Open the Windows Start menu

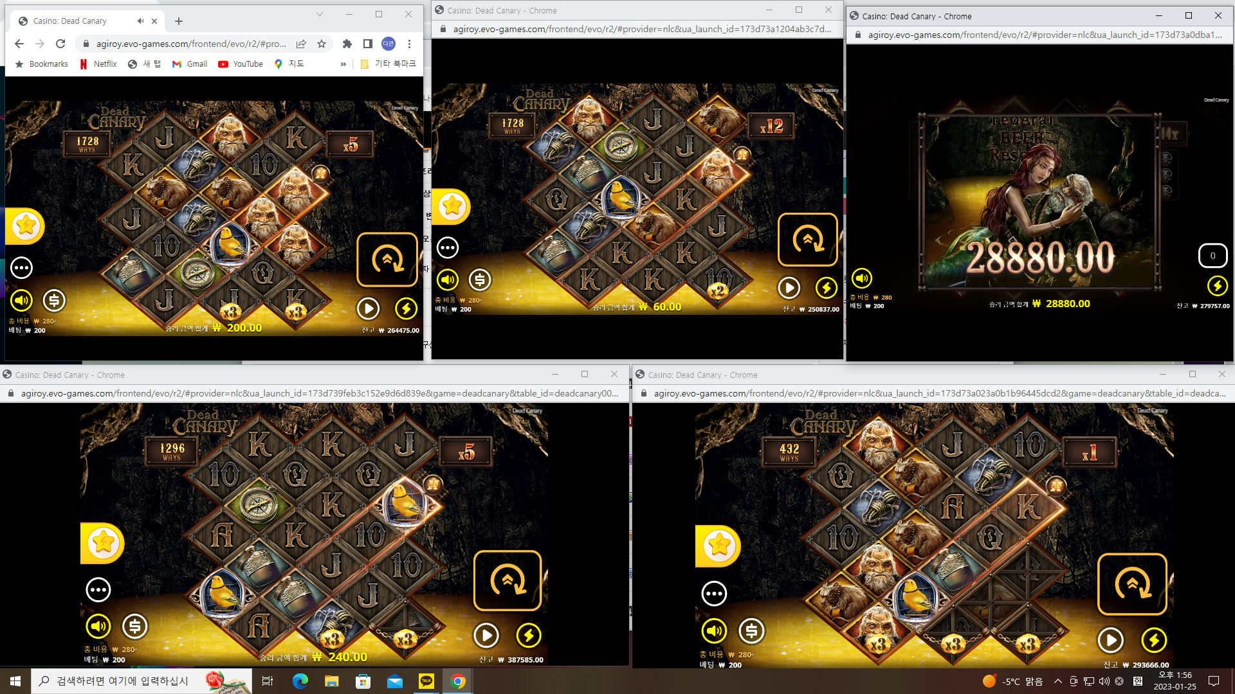pos(15,681)
